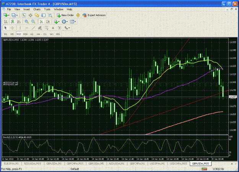Expand the New Chart dropdown arrow
Screen dimensions: 239x172
(x=9, y=15)
